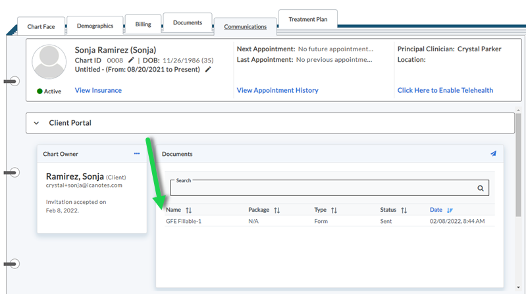Open Chart Owner three-dot options menu
This screenshot has width=526, height=294.
137,154
